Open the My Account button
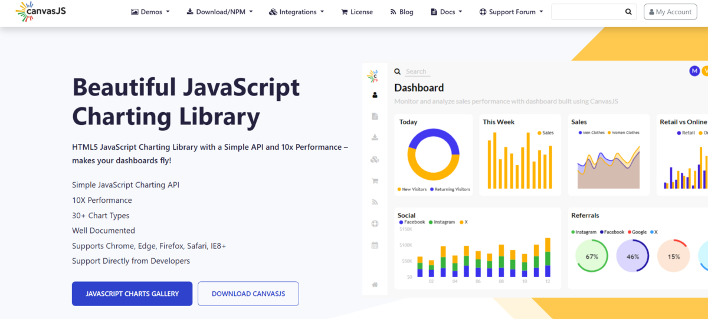This screenshot has height=319, width=708. [670, 12]
